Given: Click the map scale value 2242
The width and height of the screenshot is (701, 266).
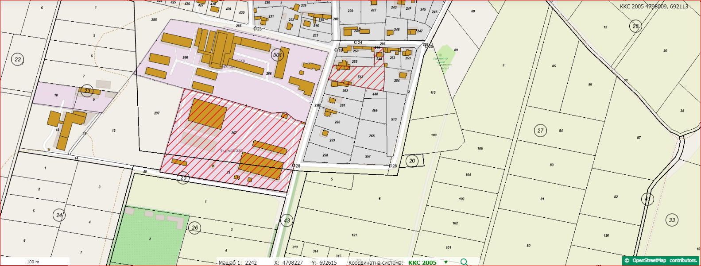Looking at the screenshot, I should pos(251,262).
